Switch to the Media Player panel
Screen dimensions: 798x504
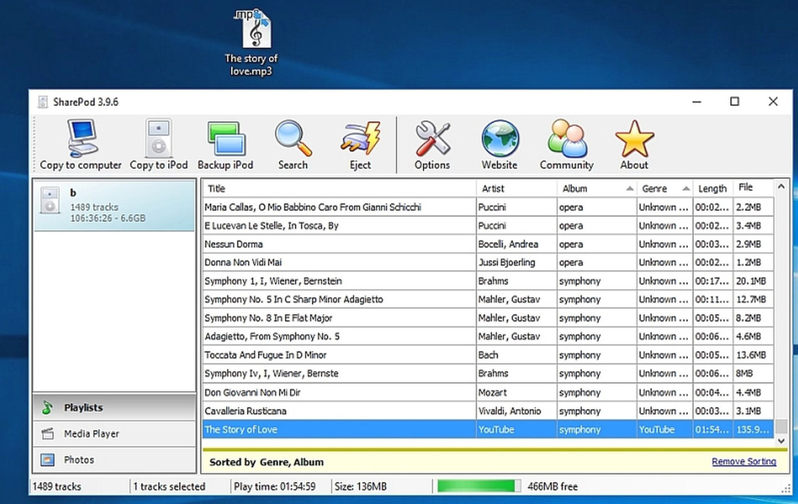tap(114, 433)
